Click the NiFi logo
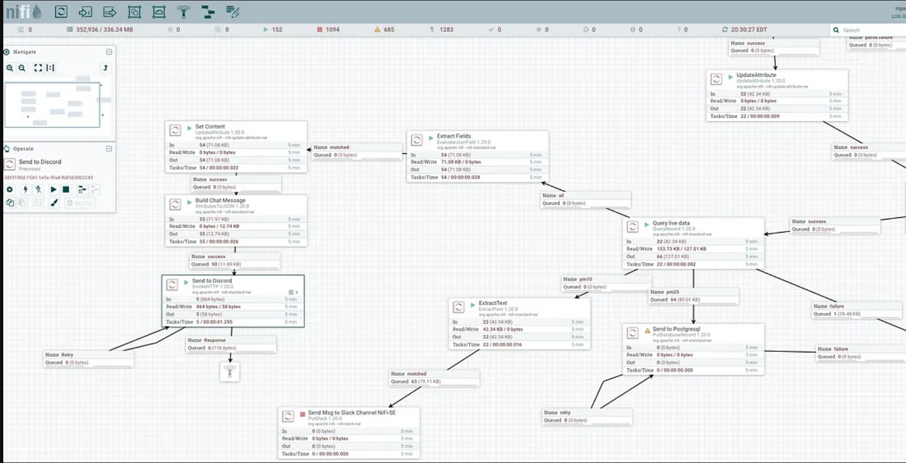Viewport: 906px width, 463px height. (24, 11)
